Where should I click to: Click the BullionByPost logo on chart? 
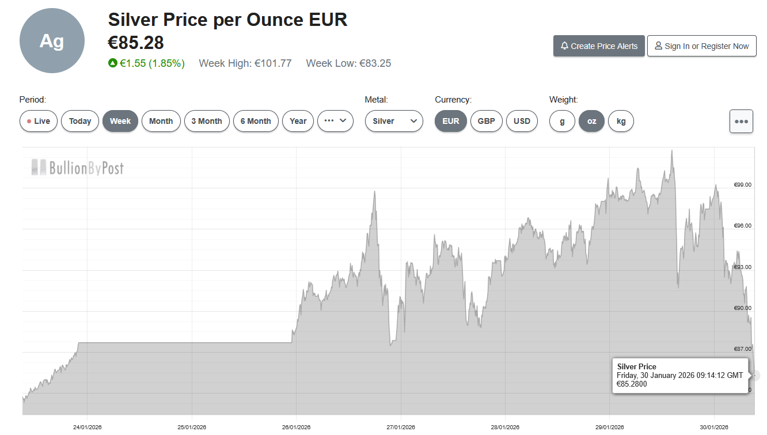[x=77, y=168]
